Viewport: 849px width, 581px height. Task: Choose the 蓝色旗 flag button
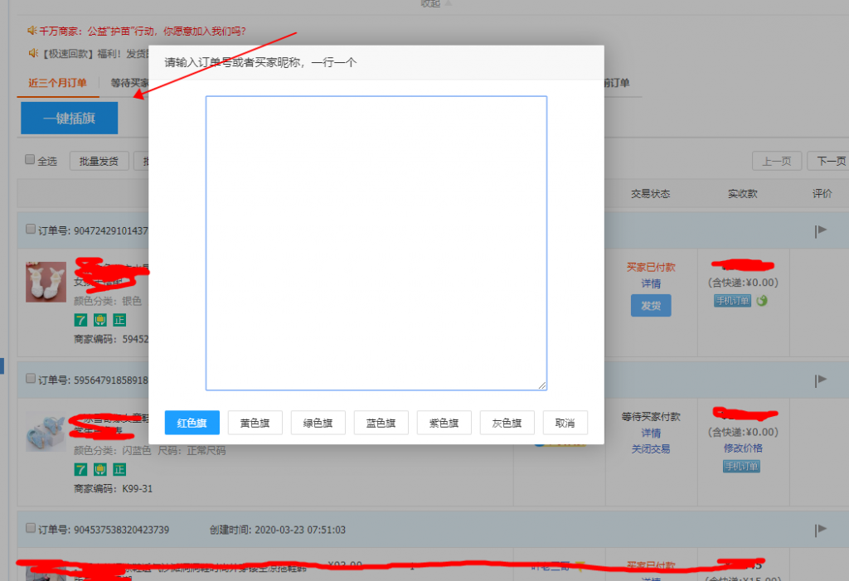381,423
